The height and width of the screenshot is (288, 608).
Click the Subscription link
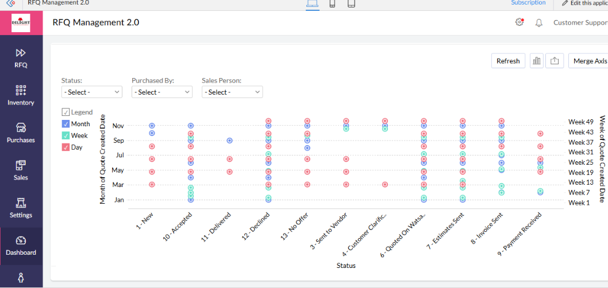(x=528, y=3)
